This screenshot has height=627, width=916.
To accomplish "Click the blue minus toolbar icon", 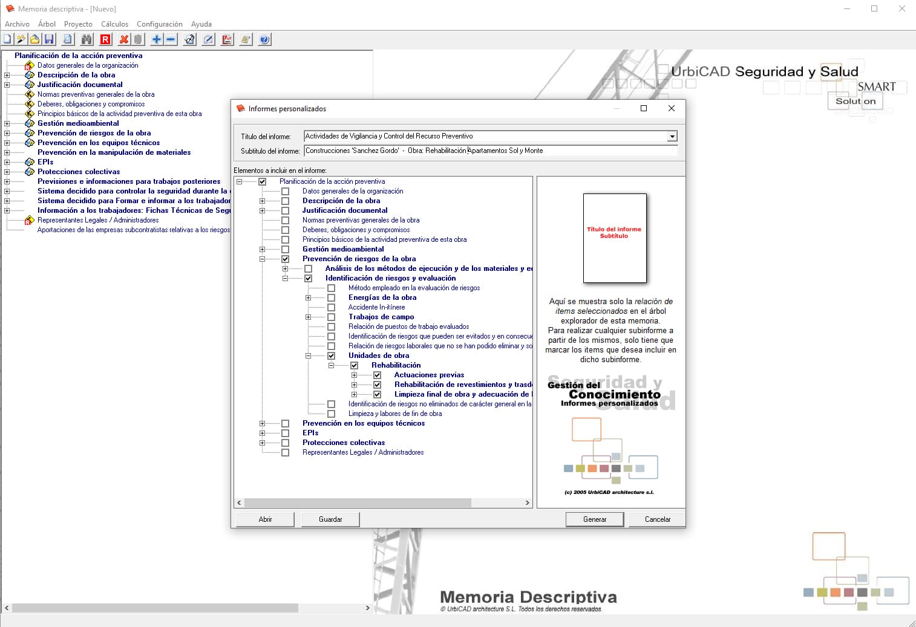I will tap(171, 39).
